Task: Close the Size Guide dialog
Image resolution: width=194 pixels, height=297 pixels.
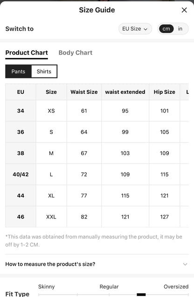Action: pyautogui.click(x=184, y=10)
